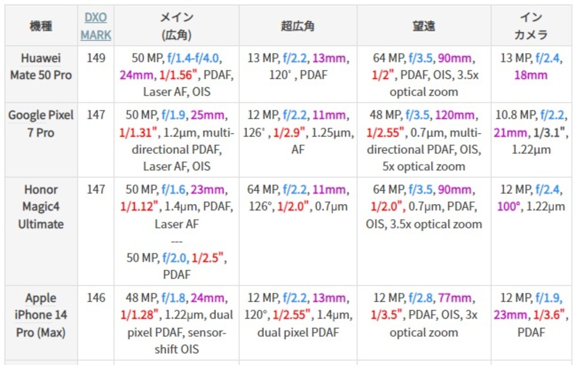The image size is (575, 365).
Task: Click the 機種 column header
Action: pos(41,26)
